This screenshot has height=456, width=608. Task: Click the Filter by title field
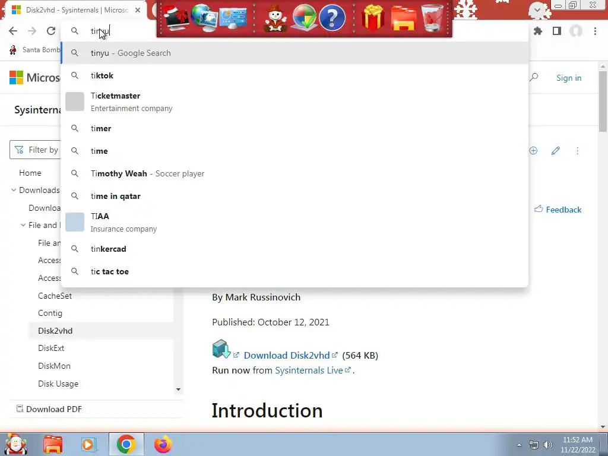coord(35,150)
